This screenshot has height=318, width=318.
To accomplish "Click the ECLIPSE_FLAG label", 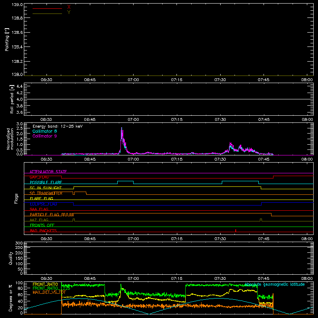I will point(43,204).
